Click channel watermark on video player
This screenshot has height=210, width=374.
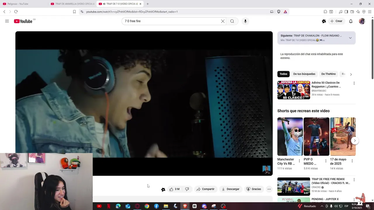click(266, 169)
